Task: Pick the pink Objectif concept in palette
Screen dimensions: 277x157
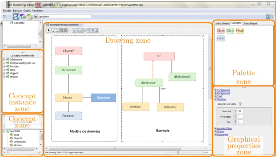Action: (x=221, y=31)
